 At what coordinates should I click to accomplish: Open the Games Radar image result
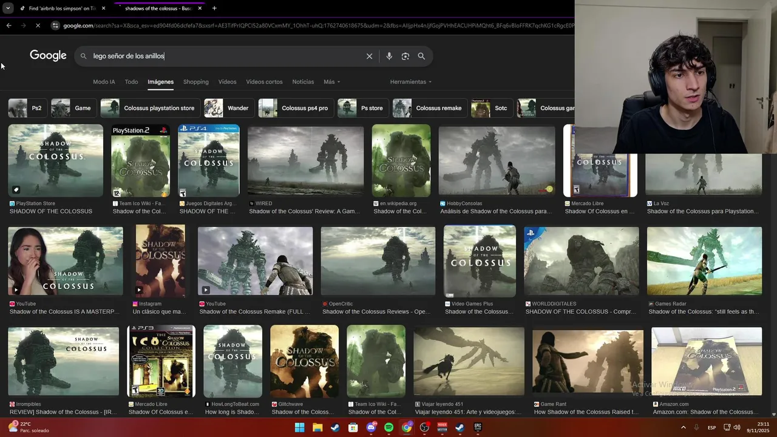tap(704, 261)
